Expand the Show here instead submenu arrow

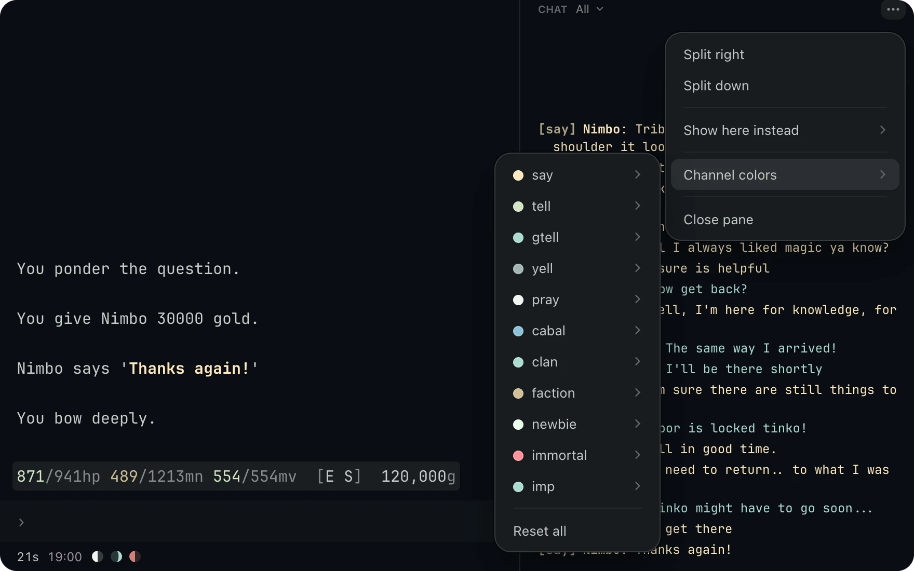882,130
